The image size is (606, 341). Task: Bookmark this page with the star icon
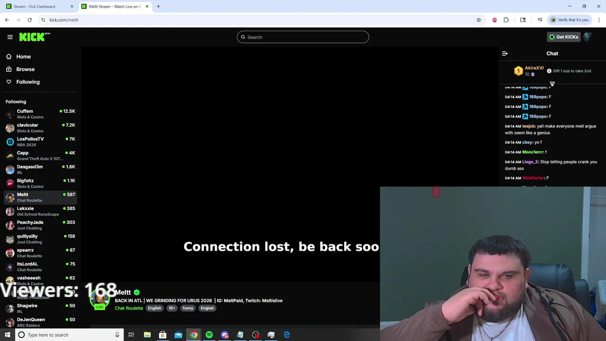(479, 20)
